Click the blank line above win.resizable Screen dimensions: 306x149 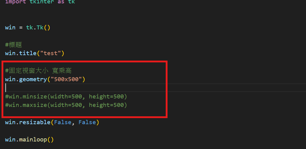point(84,114)
